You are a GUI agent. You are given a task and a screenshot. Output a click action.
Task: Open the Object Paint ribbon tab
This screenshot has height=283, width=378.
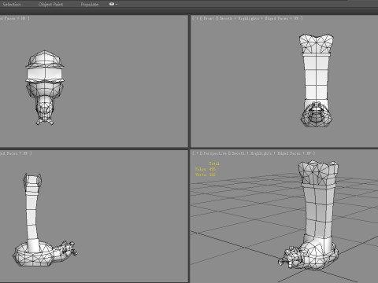[50, 5]
